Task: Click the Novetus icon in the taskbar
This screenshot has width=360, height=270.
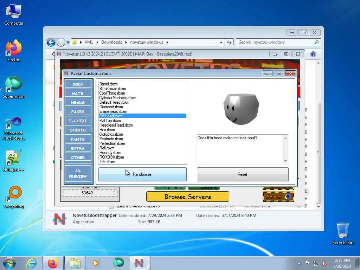Action: coord(139,263)
